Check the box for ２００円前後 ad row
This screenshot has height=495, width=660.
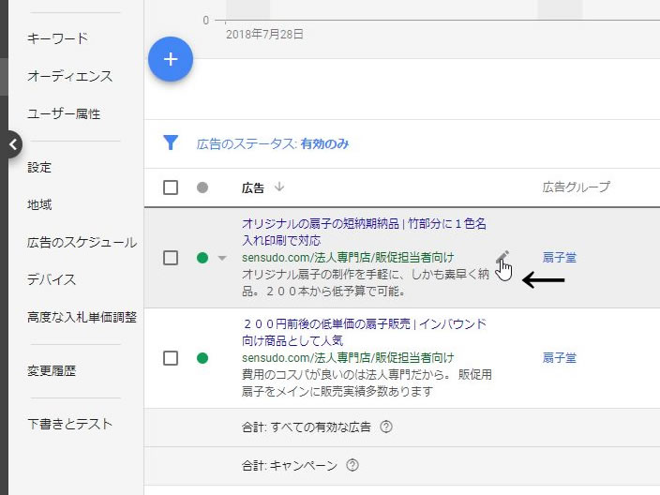coord(171,357)
